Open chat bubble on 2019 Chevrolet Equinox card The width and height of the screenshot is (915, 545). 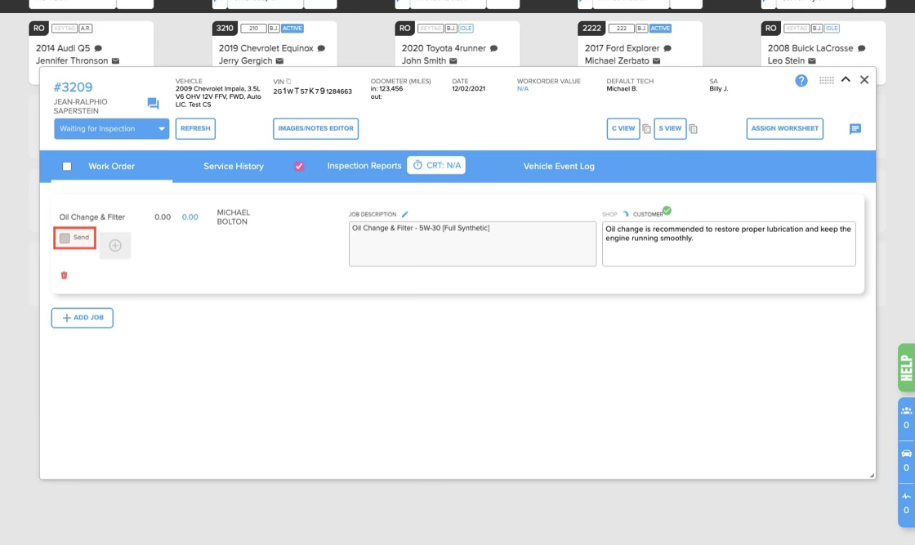point(321,48)
